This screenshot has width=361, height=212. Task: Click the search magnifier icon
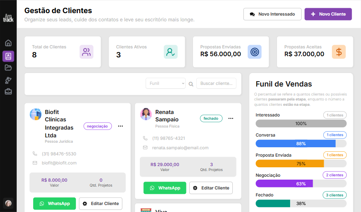point(191,84)
